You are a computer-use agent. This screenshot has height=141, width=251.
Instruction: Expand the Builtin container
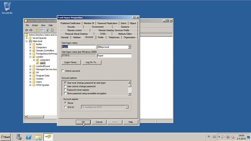(x=30, y=44)
